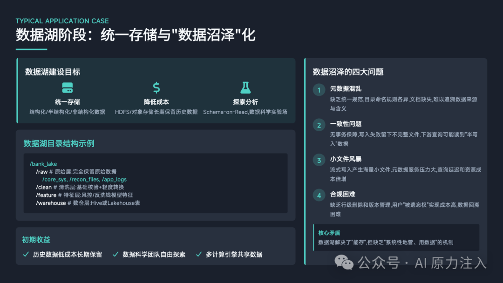Click the dollar sign icon above 降低成本
The height and width of the screenshot is (283, 503).
156,88
